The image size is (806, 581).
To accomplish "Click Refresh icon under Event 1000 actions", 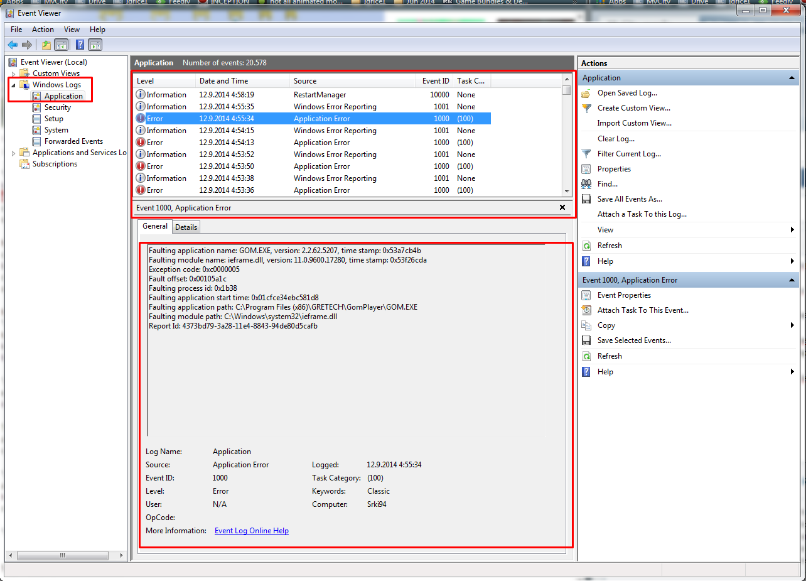I will point(586,356).
